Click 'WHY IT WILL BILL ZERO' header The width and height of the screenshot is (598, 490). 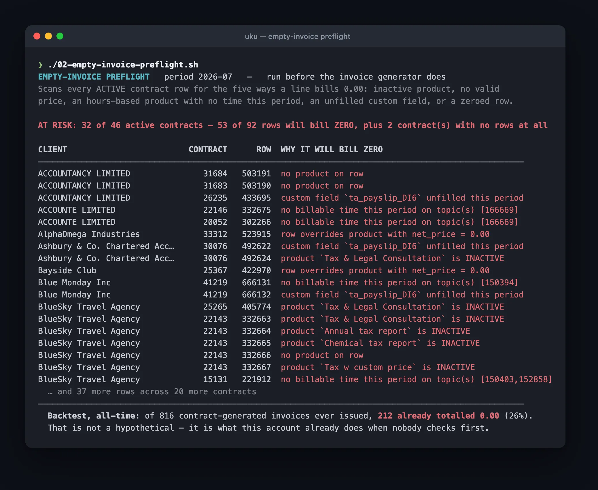[x=332, y=149]
